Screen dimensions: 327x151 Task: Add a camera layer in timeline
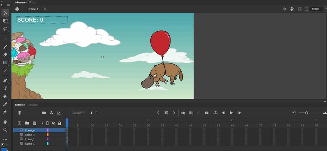point(44,113)
